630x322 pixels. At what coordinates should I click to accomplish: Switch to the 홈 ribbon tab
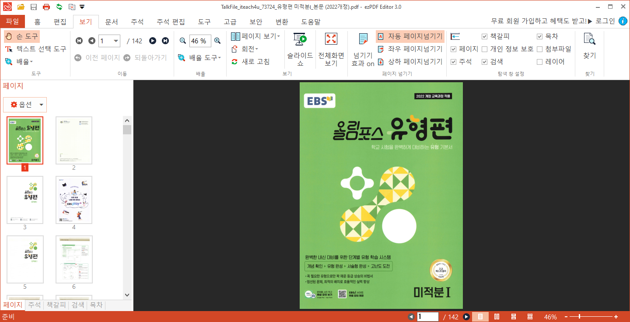38,21
